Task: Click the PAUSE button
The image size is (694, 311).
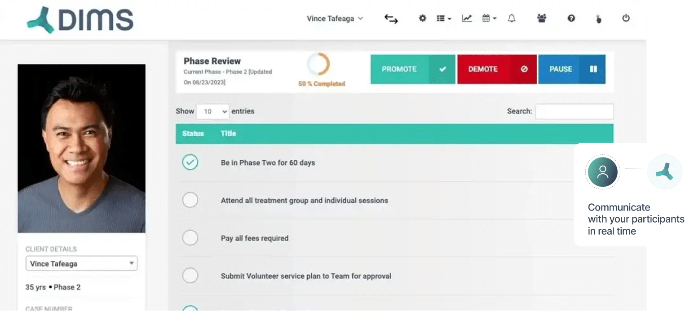Action: pos(572,69)
